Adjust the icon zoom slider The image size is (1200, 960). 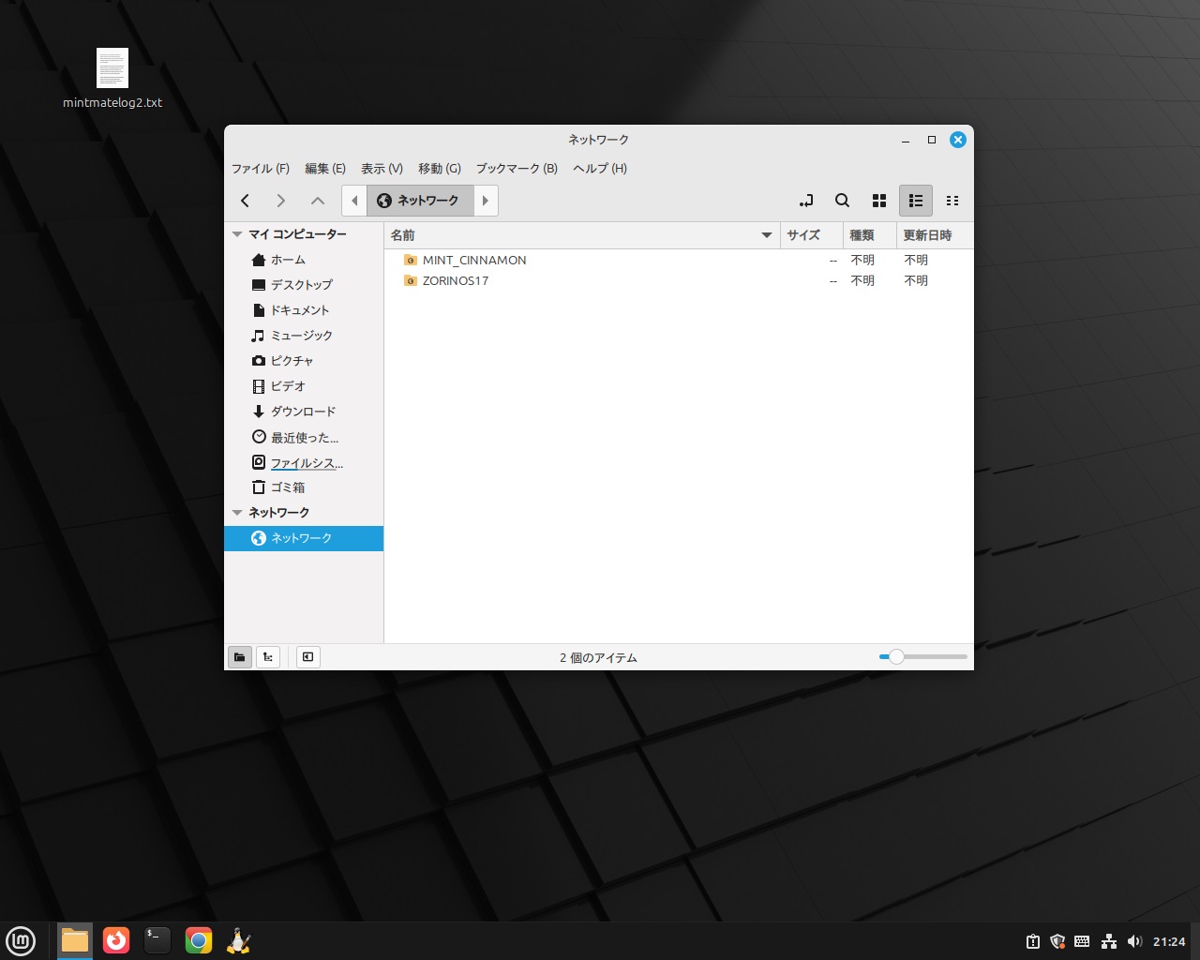[897, 657]
